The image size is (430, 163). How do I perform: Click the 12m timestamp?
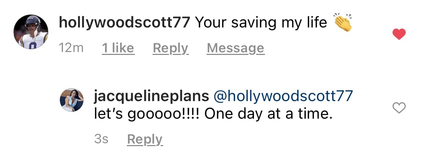(71, 48)
